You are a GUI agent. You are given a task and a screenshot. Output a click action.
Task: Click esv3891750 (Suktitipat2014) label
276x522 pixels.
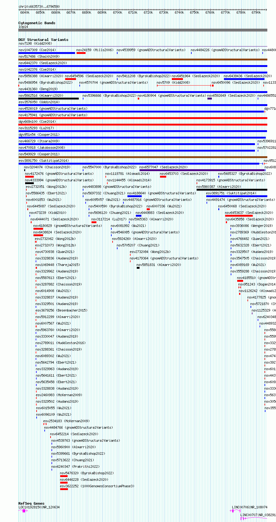click(x=44, y=161)
